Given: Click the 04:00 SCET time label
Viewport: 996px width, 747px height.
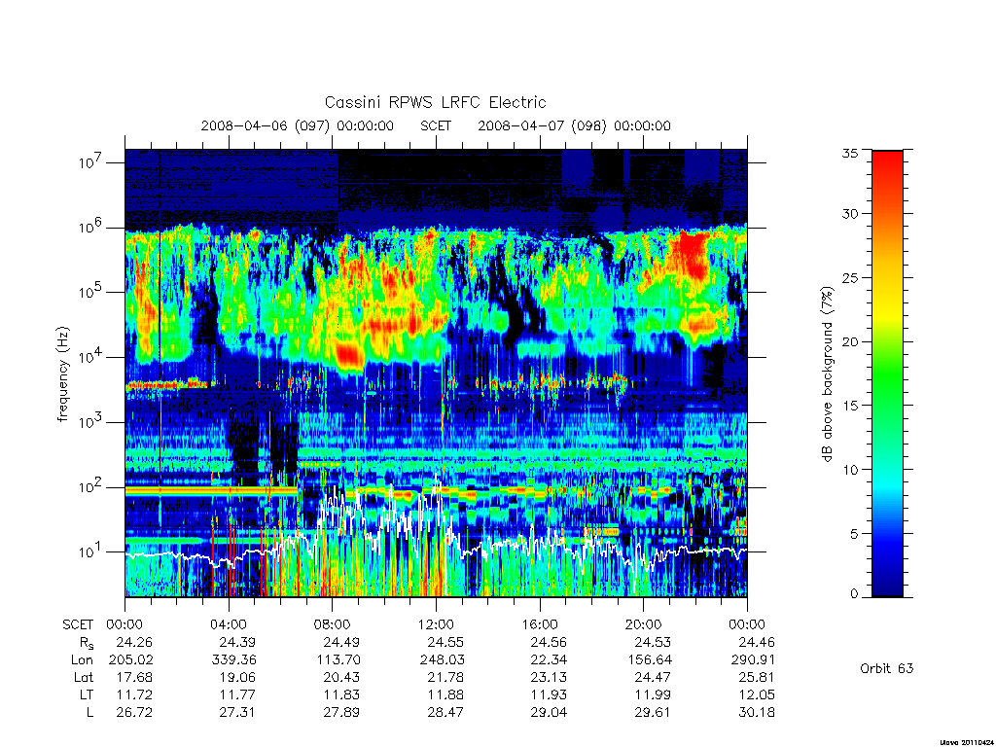Looking at the screenshot, I should pos(229,624).
